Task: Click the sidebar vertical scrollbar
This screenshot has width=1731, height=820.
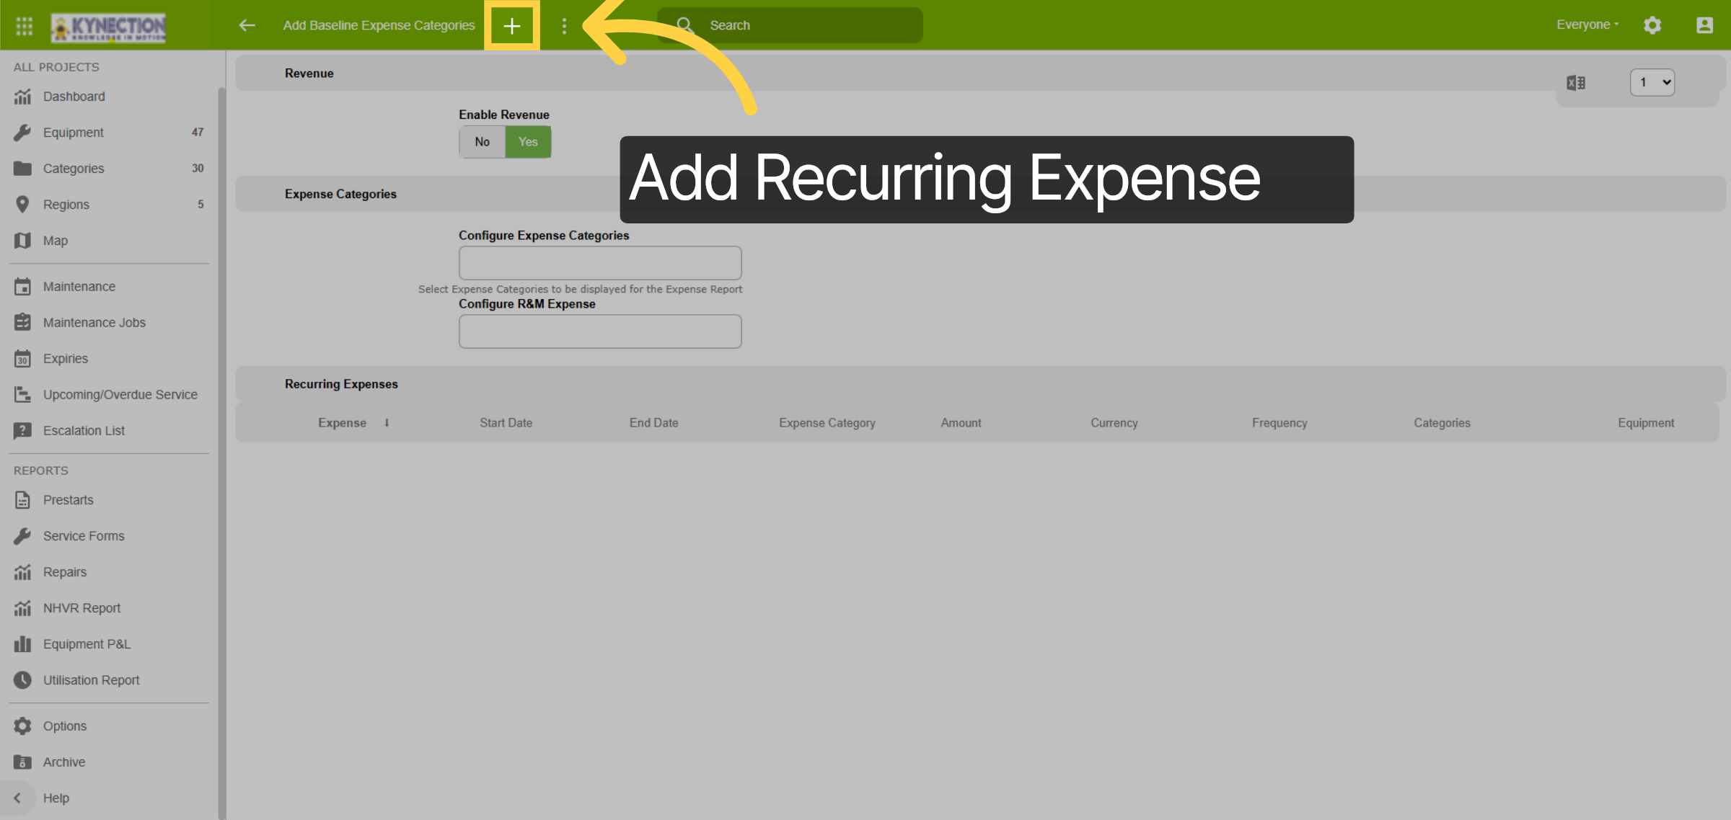Action: 221,453
